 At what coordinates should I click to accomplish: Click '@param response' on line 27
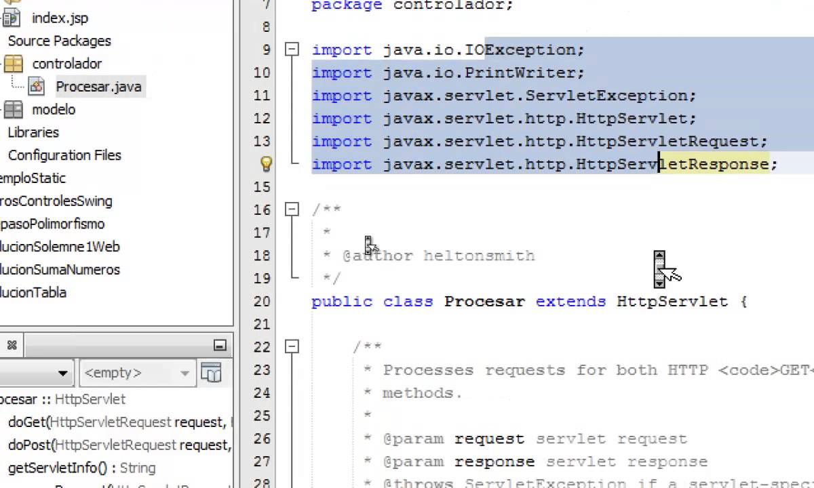(459, 462)
